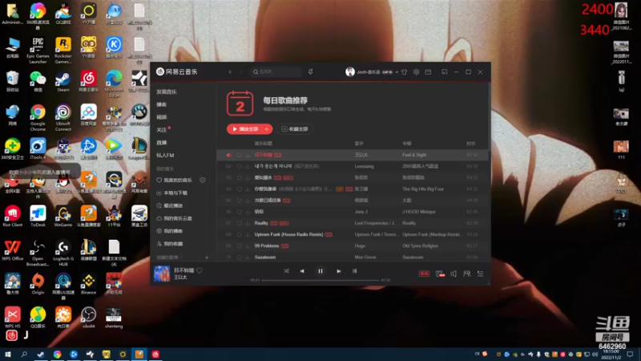The image size is (641, 361).
Task: Skip to the next track
Action: coord(338,271)
